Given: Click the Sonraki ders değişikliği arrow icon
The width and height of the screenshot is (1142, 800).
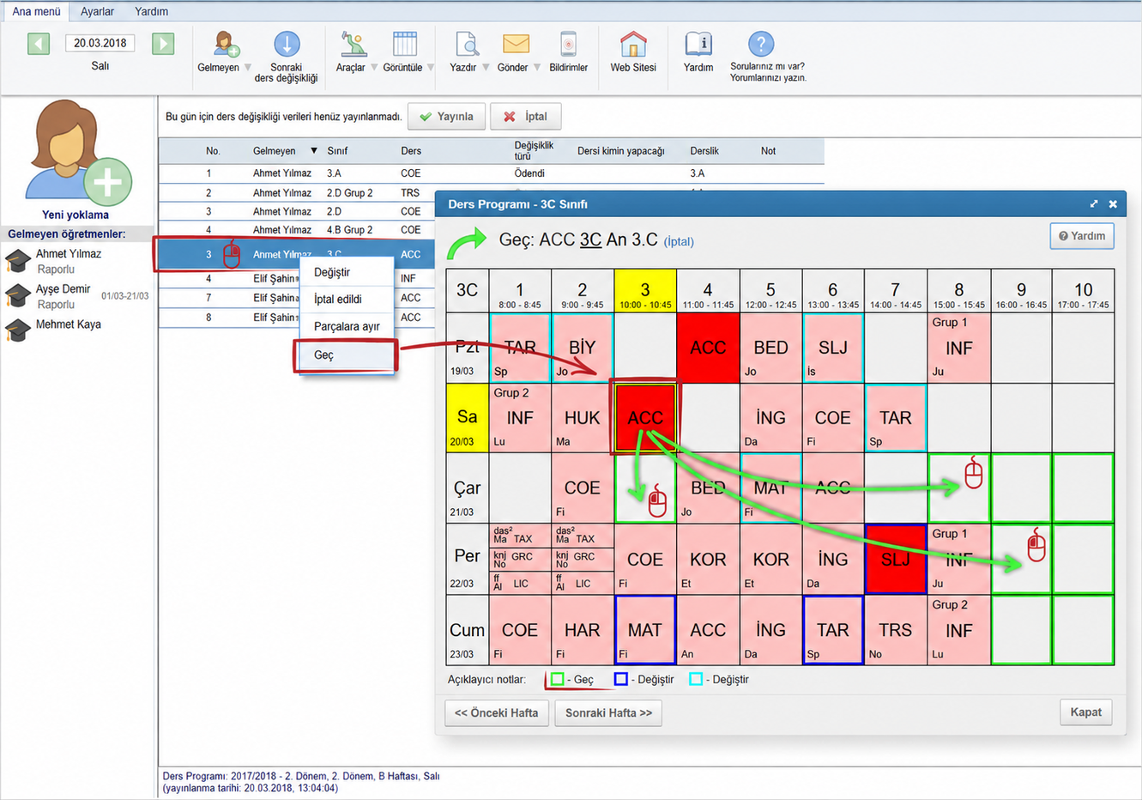Looking at the screenshot, I should 287,44.
